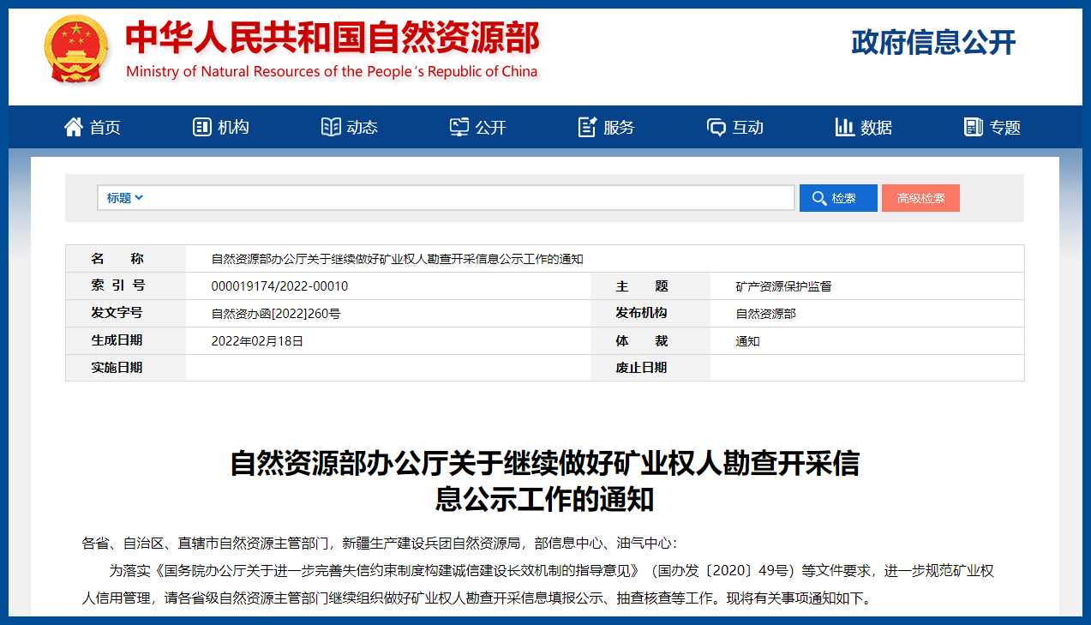This screenshot has width=1091, height=625.
Task: Click the monitor icon beside 公开
Action: [x=459, y=127]
